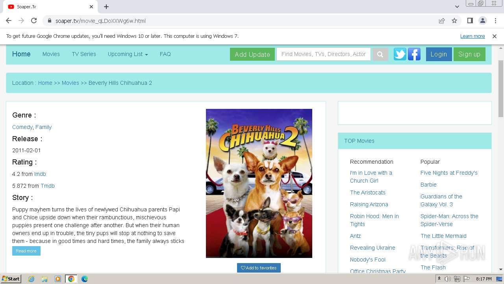The image size is (504, 284).
Task: Reload the page with the refresh icon
Action: pyautogui.click(x=34, y=21)
